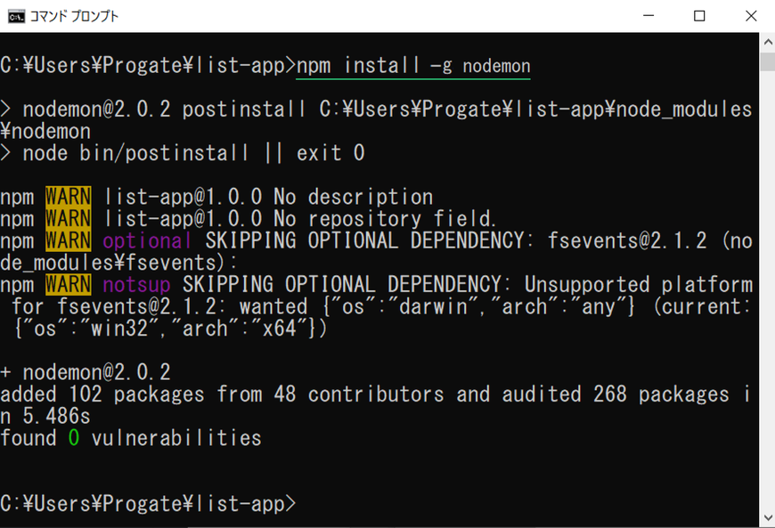Click the WARN badge beside notsup
The height and width of the screenshot is (528, 775).
tap(69, 285)
